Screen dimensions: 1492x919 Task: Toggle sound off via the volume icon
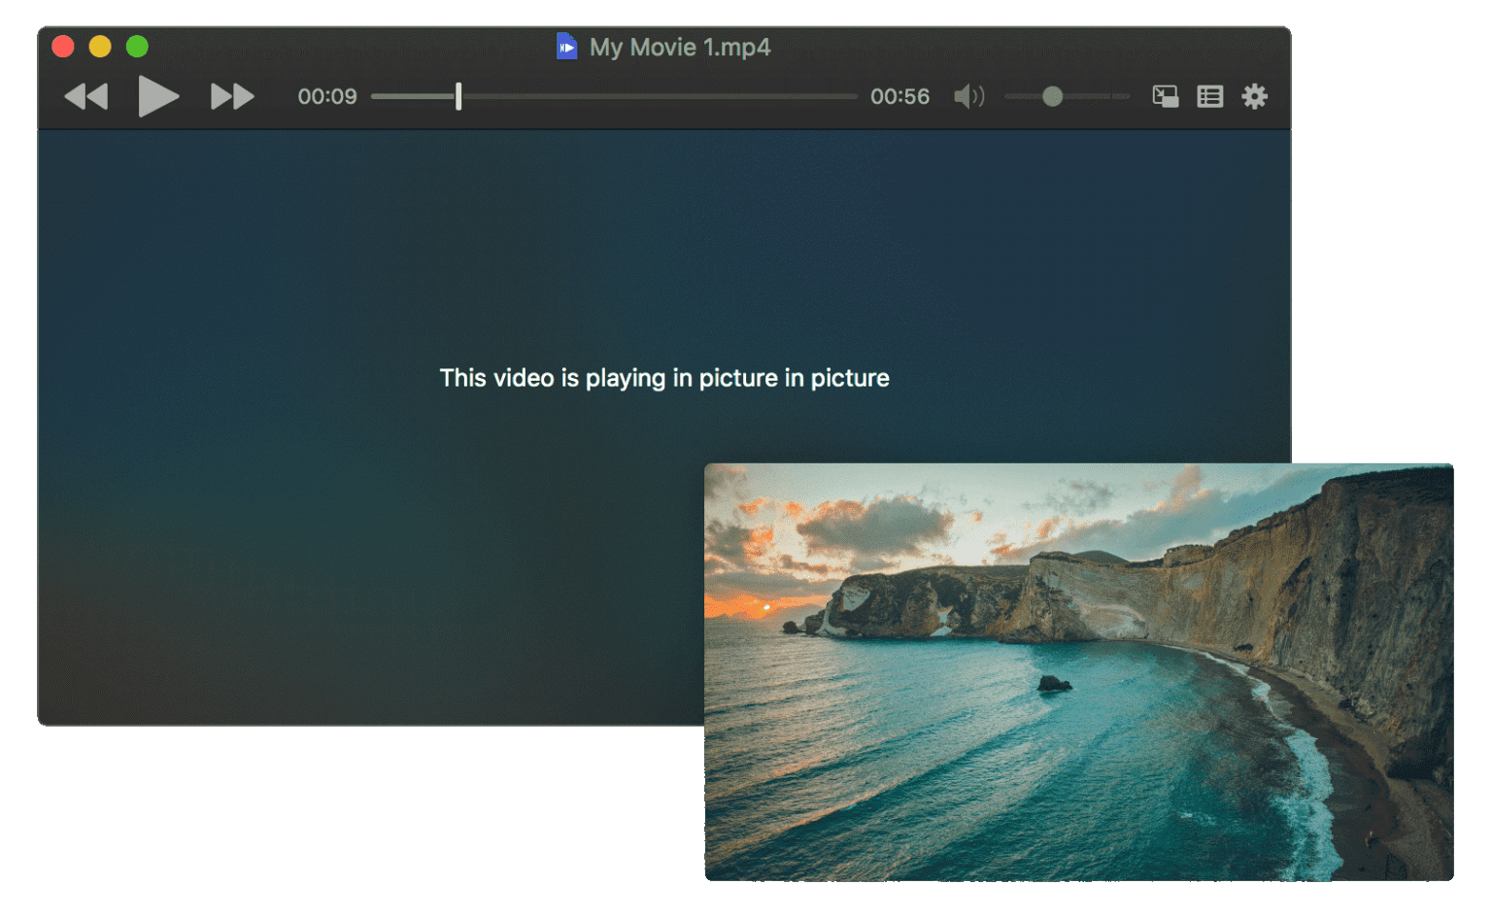pyautogui.click(x=968, y=96)
